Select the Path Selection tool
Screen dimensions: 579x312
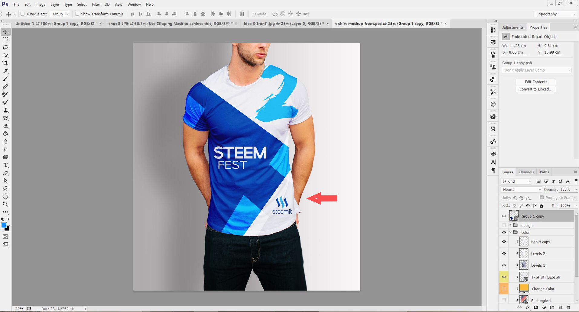click(x=5, y=181)
